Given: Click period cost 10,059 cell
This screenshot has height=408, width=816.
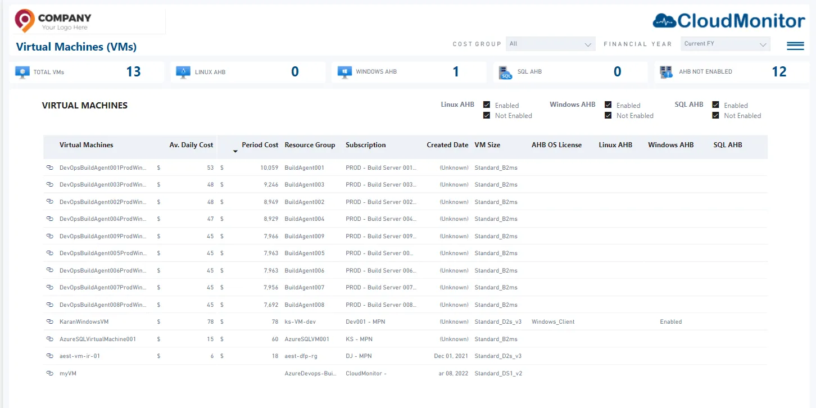Looking at the screenshot, I should click(269, 167).
